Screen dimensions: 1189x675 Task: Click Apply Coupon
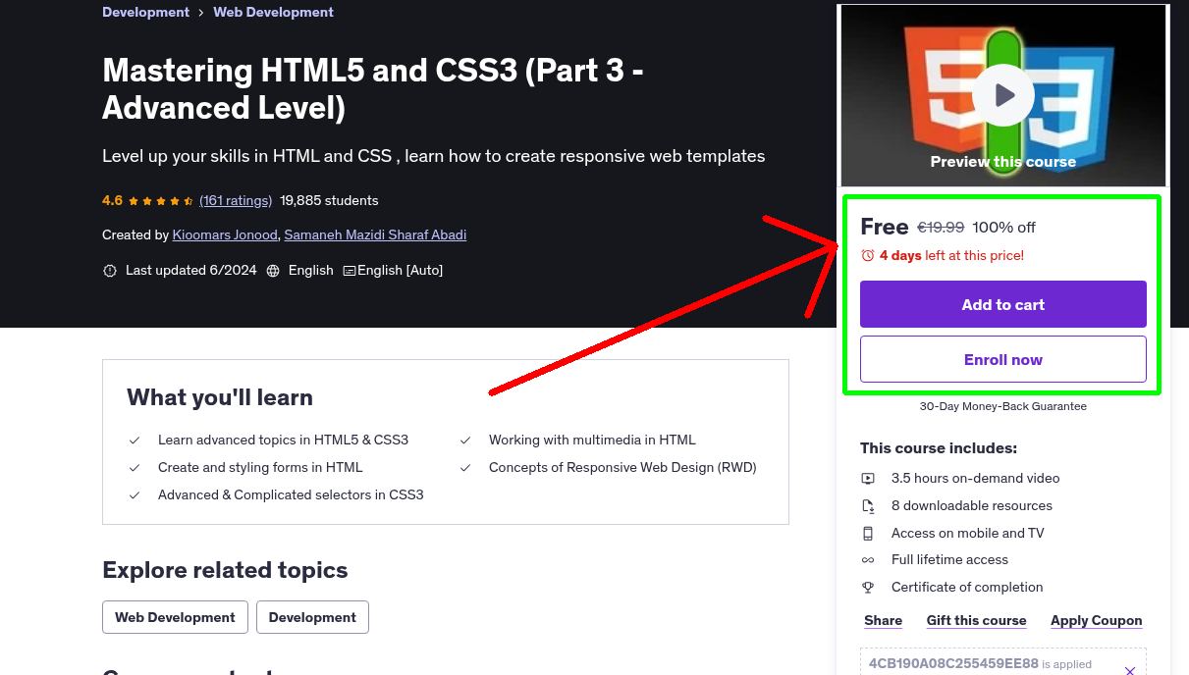pos(1097,620)
